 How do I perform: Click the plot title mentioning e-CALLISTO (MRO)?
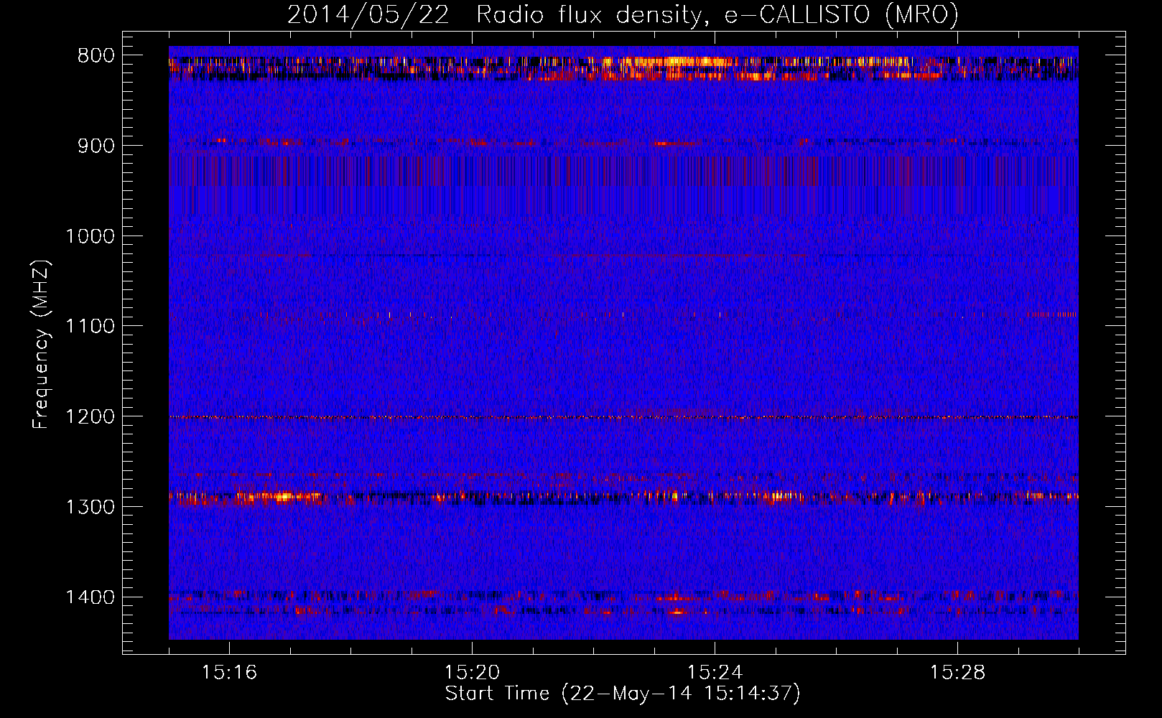coord(623,14)
